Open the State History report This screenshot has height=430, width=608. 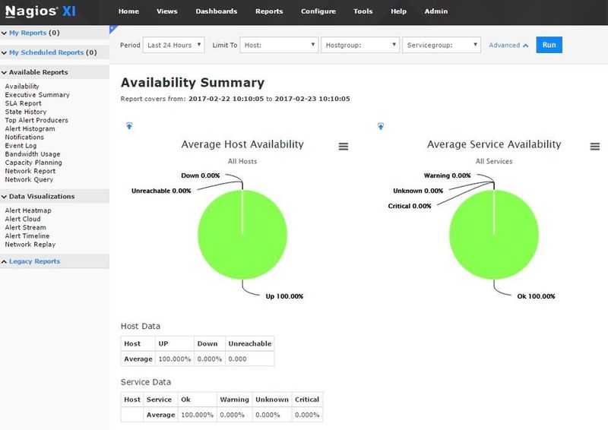26,112
